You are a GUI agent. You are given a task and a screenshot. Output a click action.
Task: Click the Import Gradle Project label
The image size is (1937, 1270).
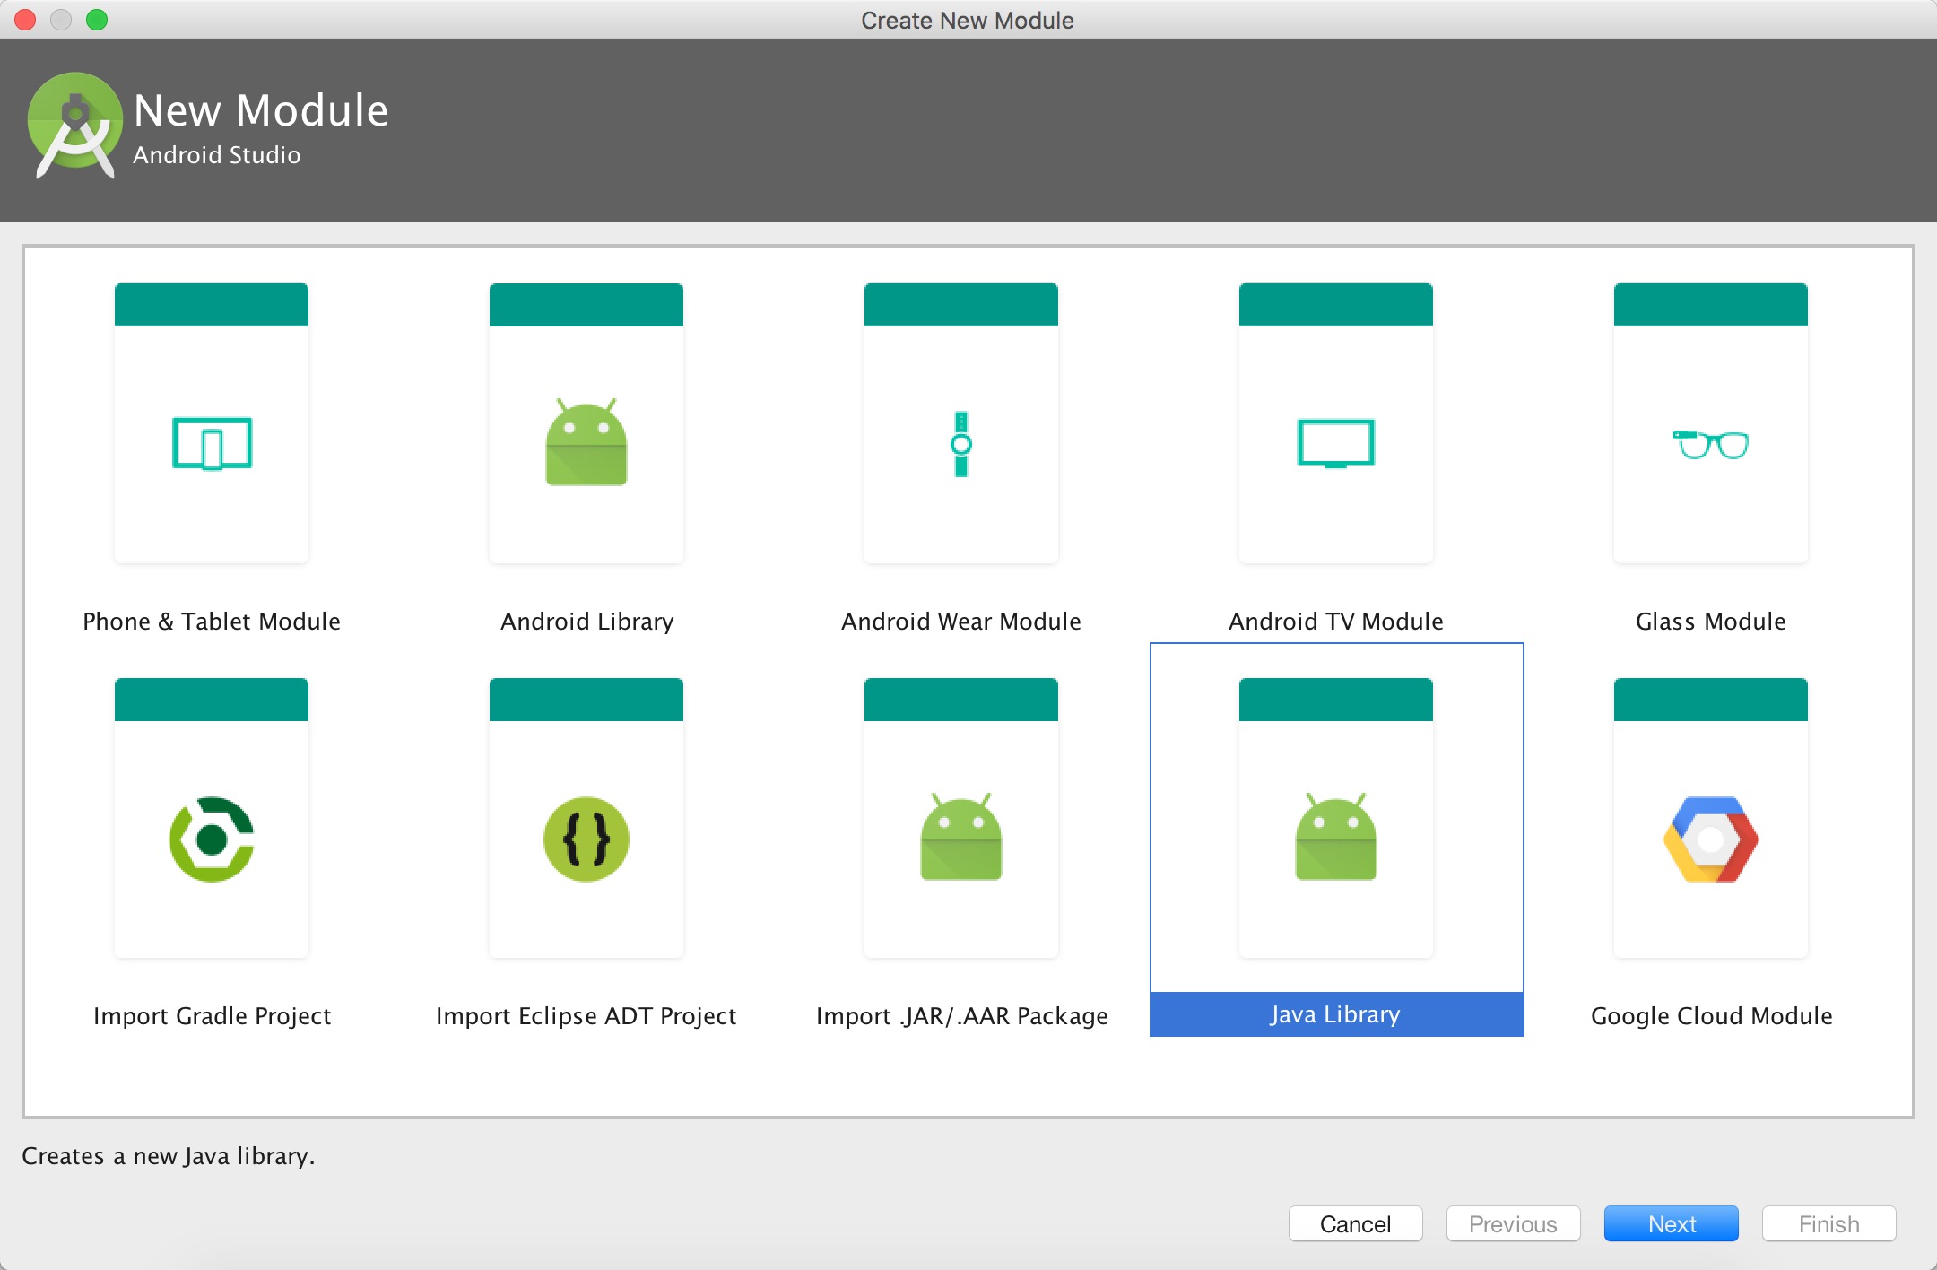click(x=212, y=1016)
